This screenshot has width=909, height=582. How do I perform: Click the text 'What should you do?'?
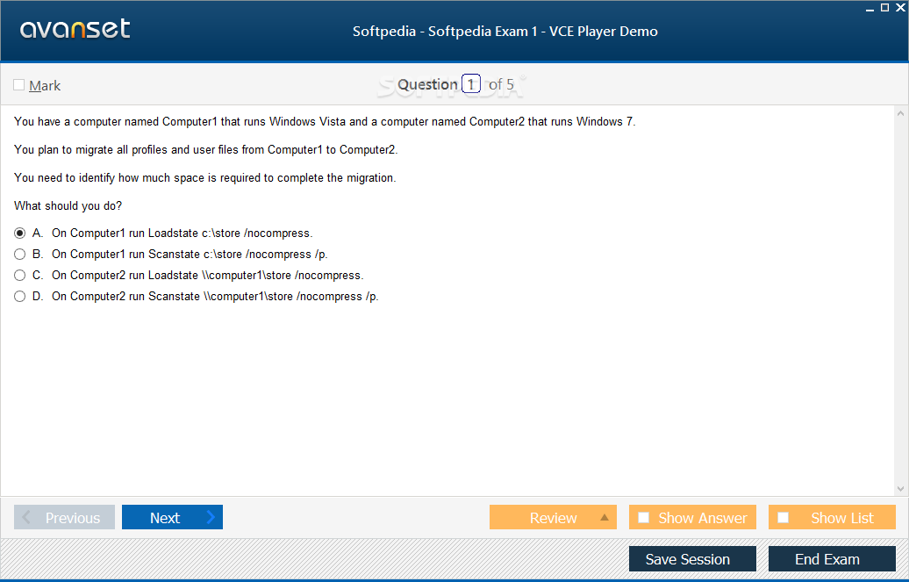pos(68,206)
